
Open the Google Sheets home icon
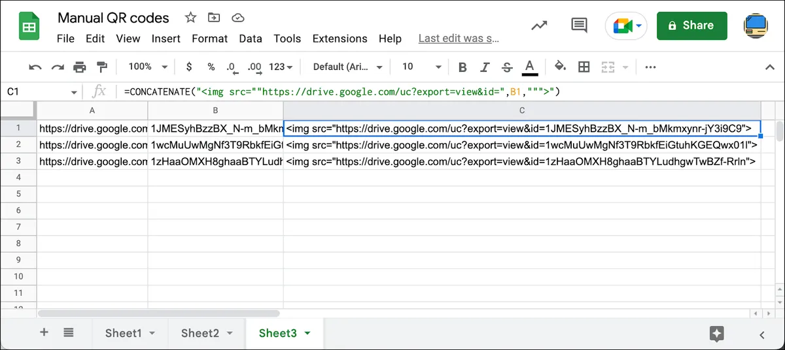[x=29, y=27]
